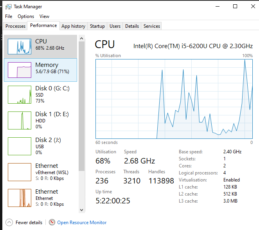The width and height of the screenshot is (259, 230).
Task: Close the Task Manager window
Action: [253, 6]
